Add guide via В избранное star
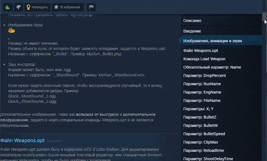Viewport: 267px width, 161px height. tap(68, 7)
